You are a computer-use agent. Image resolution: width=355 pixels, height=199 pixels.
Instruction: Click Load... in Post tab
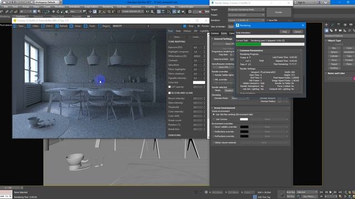pos(196,37)
